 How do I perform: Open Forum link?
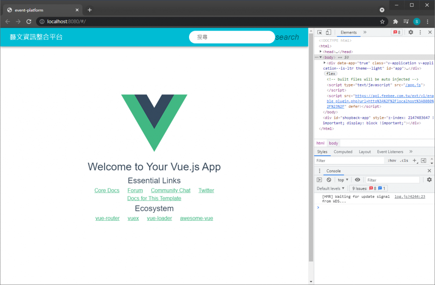click(x=135, y=190)
